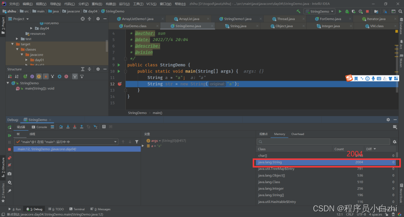Toggle Show Properties purple P icon

click(32, 76)
